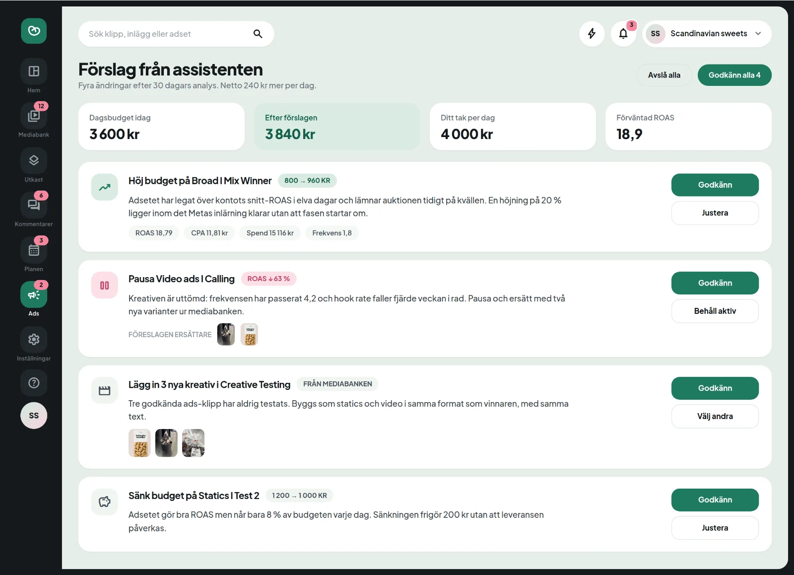The image size is (794, 575).
Task: Click Justera for Broad | Mix Winner
Action: coord(715,213)
